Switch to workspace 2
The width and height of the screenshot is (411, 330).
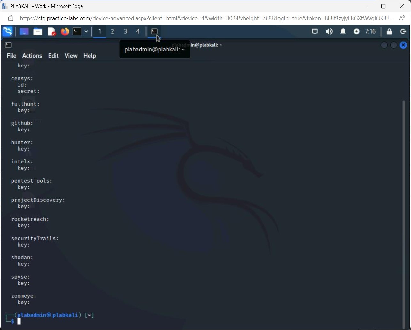point(112,31)
